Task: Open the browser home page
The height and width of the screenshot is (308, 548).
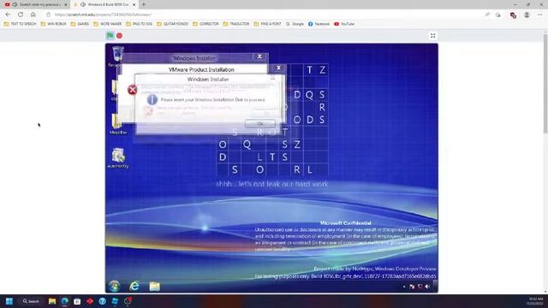Action: point(33,15)
